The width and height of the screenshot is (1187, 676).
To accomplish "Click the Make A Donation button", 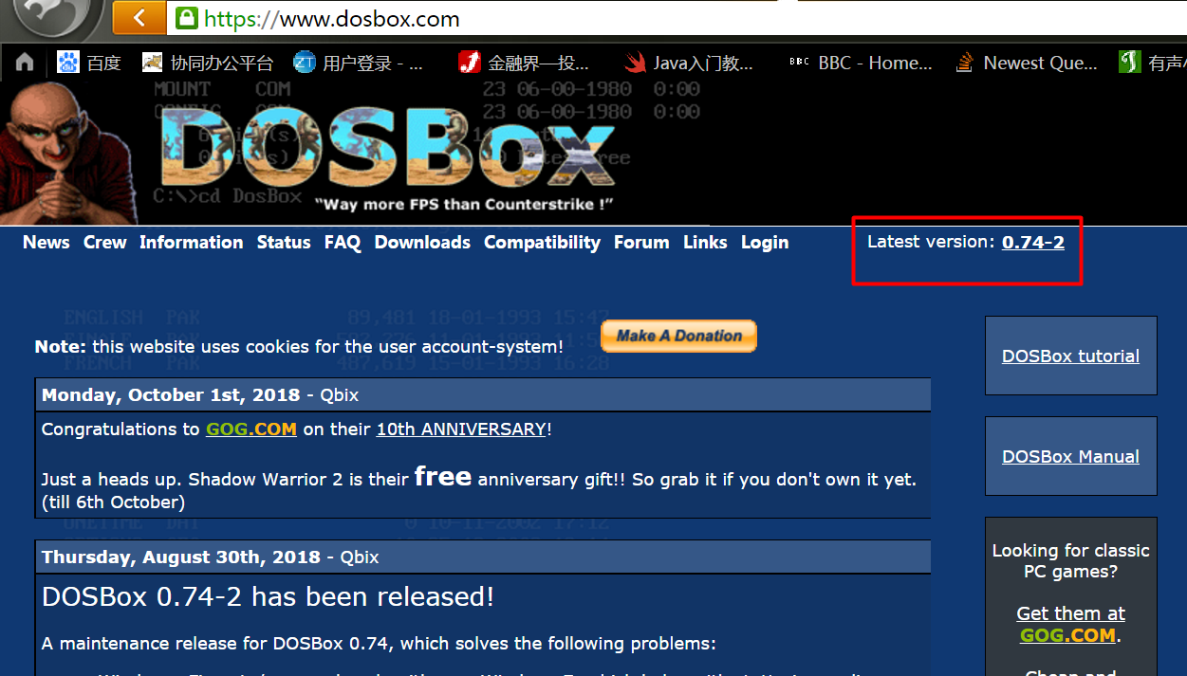I will 679,336.
